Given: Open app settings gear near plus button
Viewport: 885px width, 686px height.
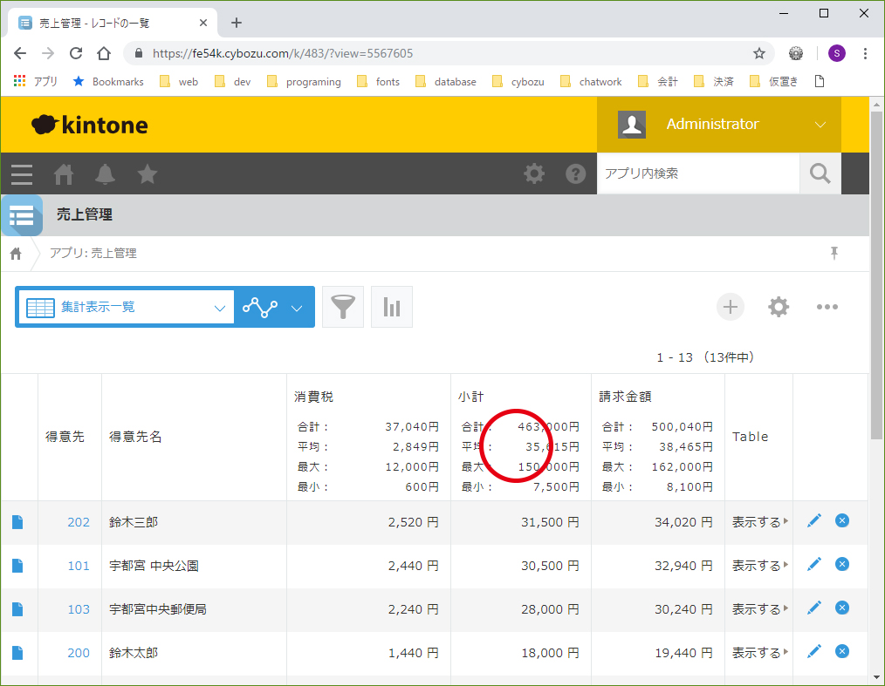Looking at the screenshot, I should 779,307.
